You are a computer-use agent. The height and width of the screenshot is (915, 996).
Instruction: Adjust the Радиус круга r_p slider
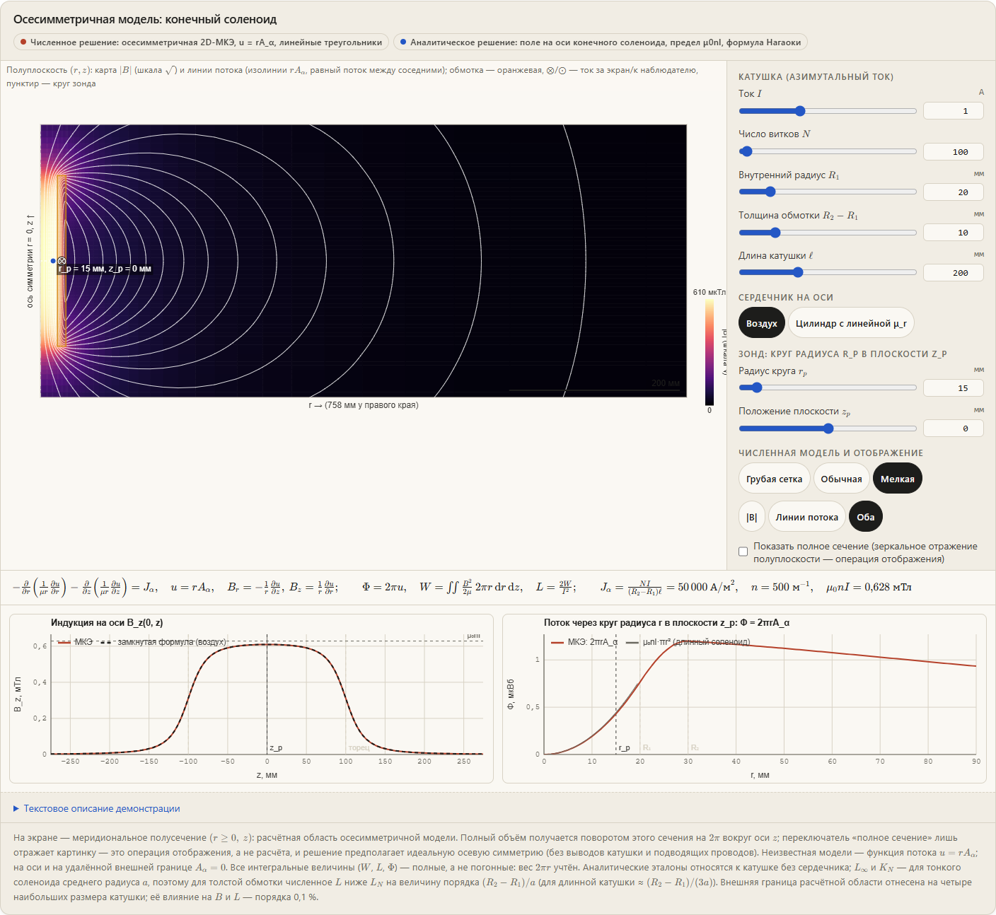(x=828, y=387)
